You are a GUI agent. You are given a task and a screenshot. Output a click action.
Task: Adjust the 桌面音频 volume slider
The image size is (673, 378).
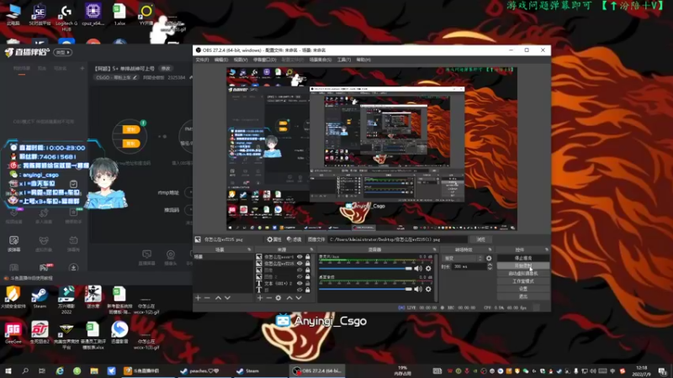tap(365, 289)
